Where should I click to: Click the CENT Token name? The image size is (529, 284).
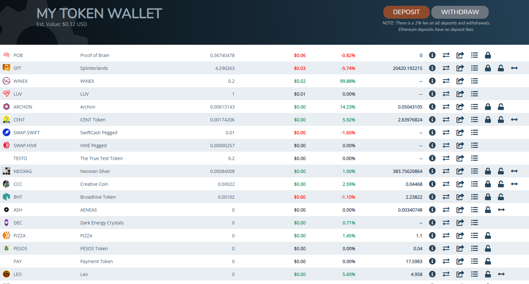(93, 120)
